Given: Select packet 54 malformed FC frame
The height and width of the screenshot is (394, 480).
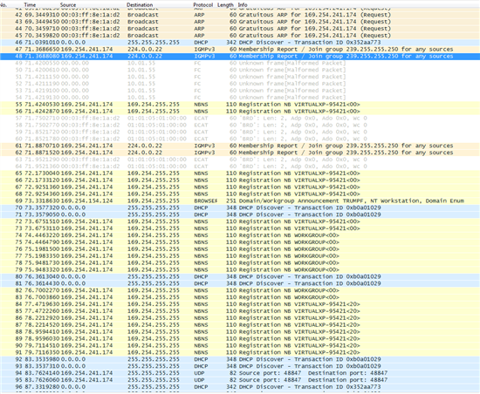Looking at the screenshot, I should pos(240,98).
